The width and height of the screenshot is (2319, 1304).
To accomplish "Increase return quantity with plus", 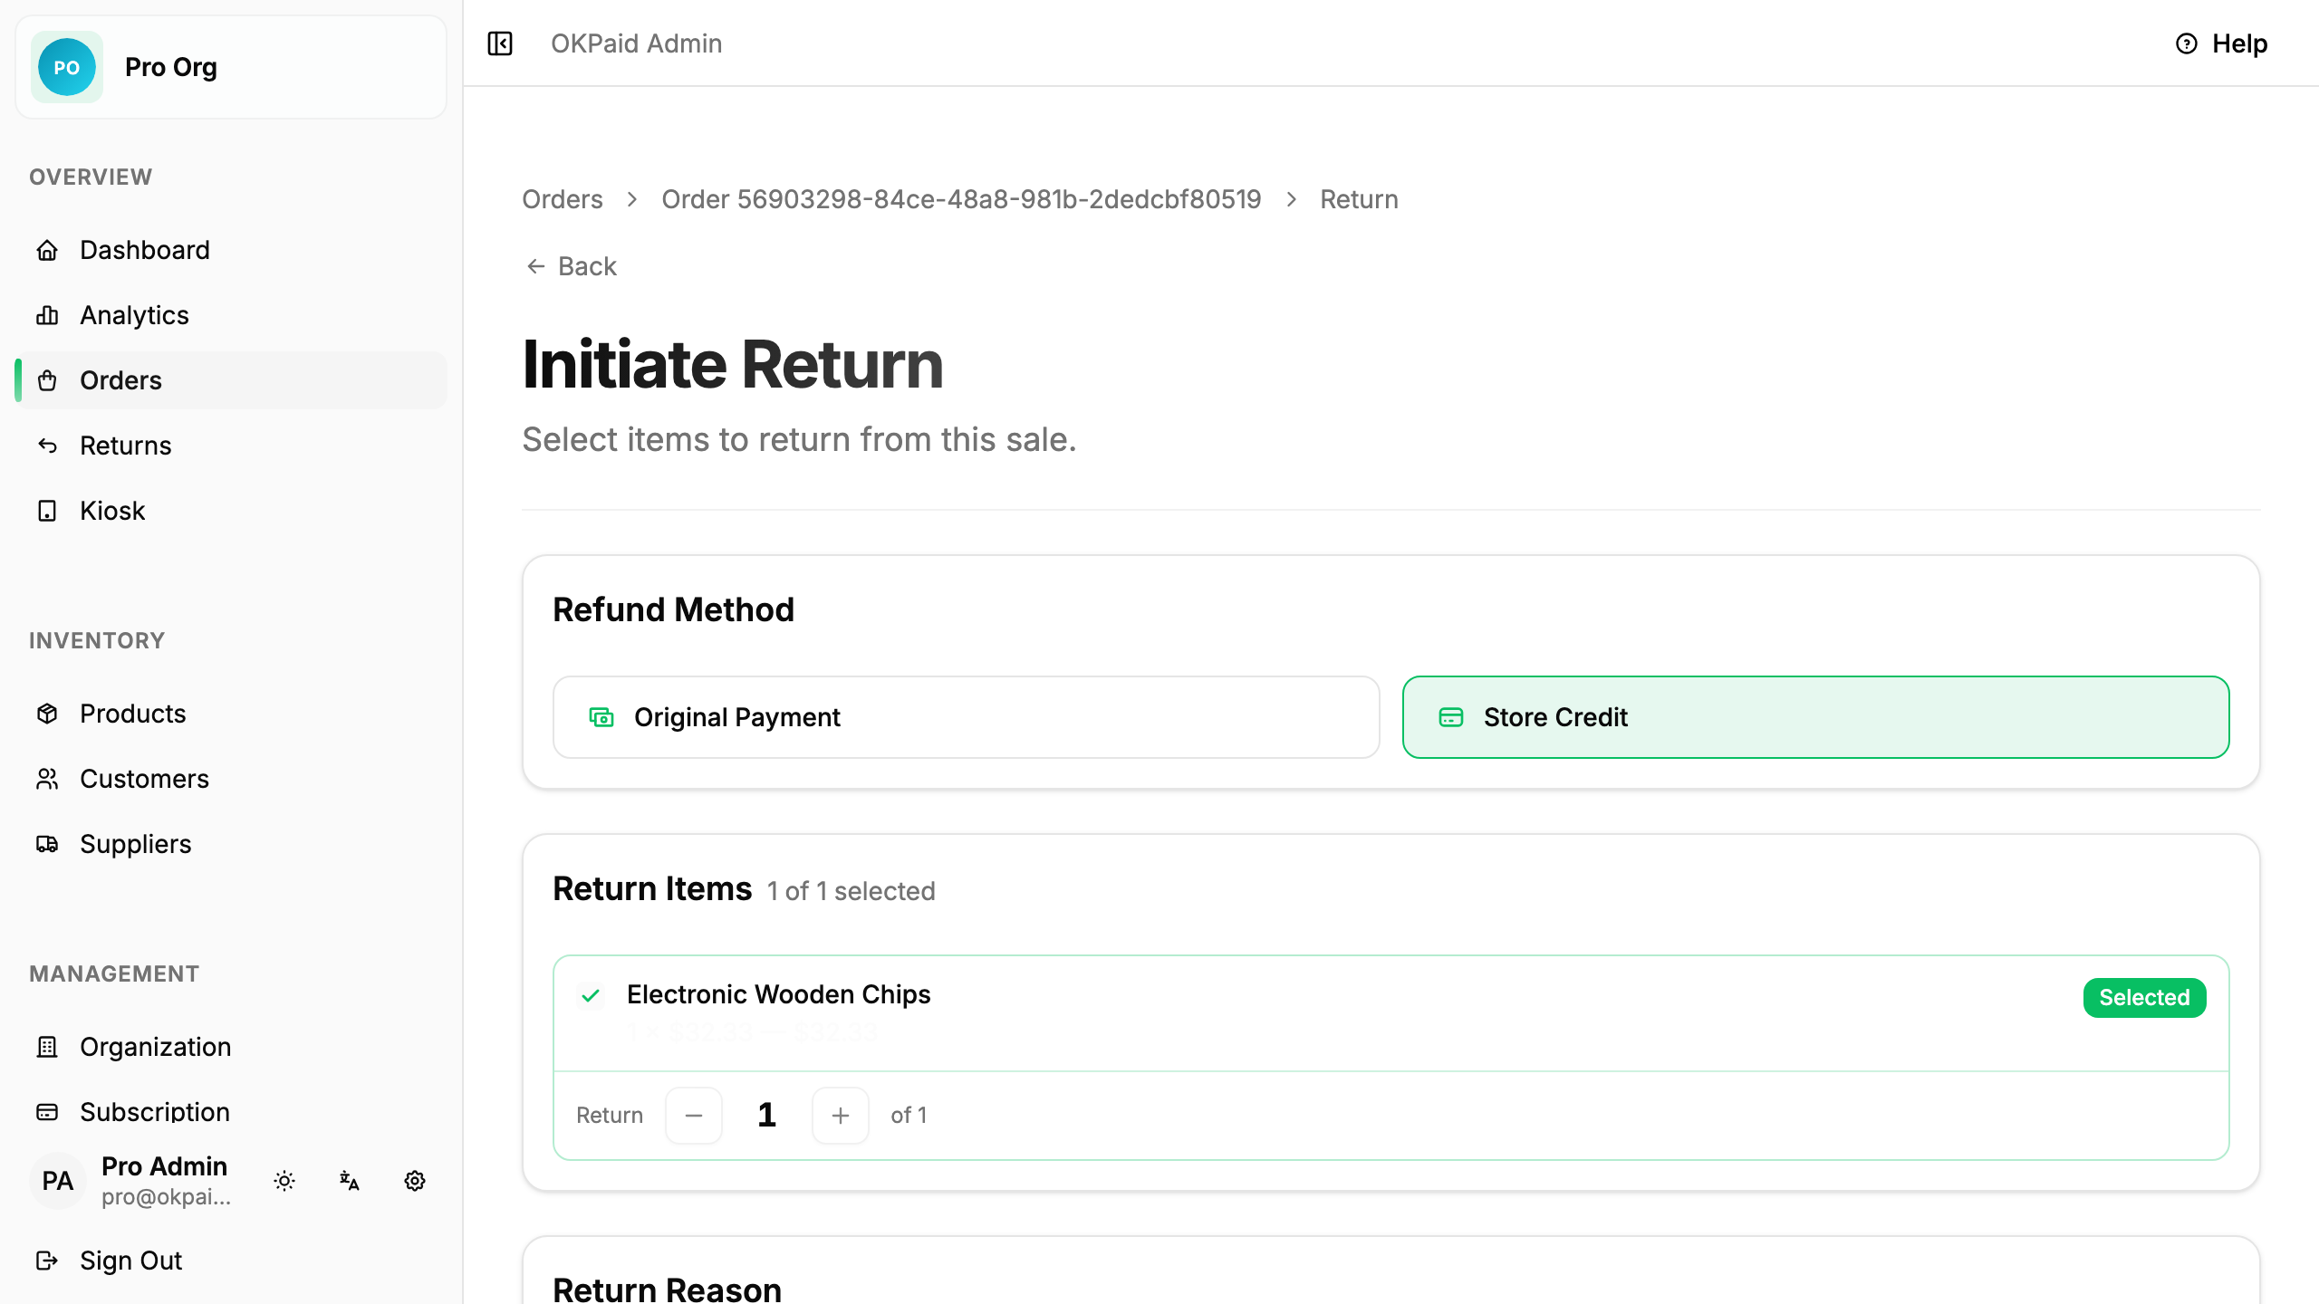I will tap(841, 1116).
